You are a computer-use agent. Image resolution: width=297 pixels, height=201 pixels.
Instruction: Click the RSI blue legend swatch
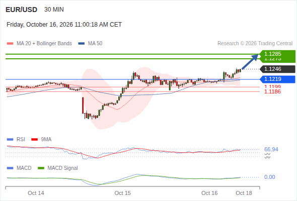10,140
